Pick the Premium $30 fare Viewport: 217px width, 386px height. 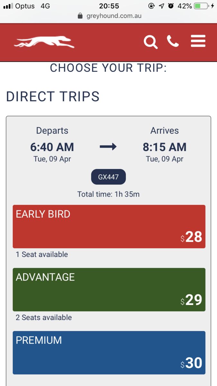(x=109, y=353)
